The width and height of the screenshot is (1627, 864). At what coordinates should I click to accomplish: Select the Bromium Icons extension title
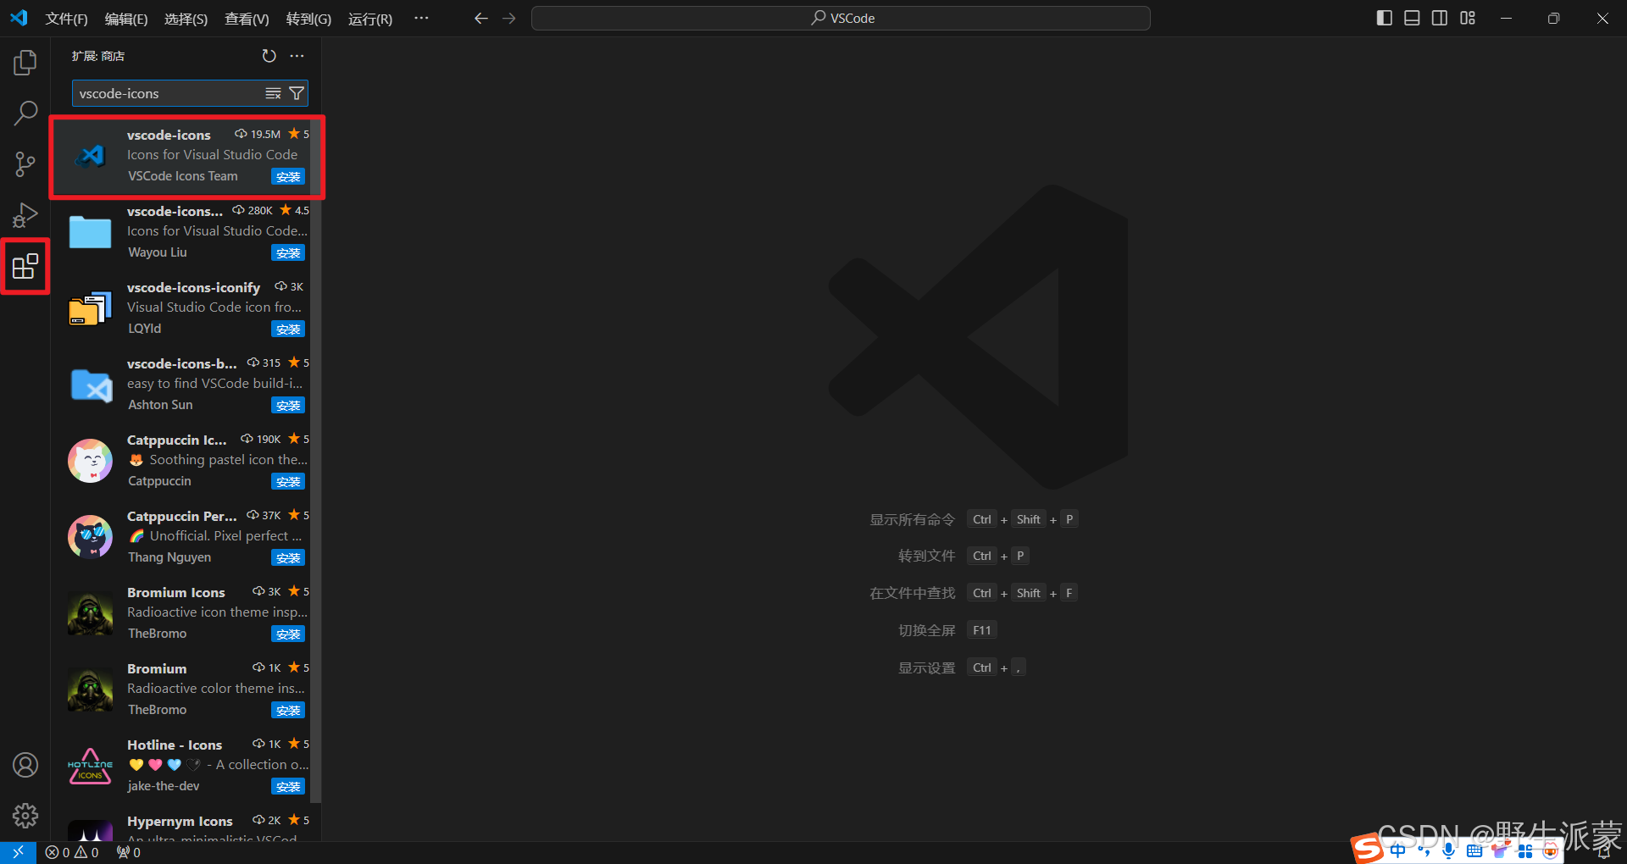click(x=176, y=593)
